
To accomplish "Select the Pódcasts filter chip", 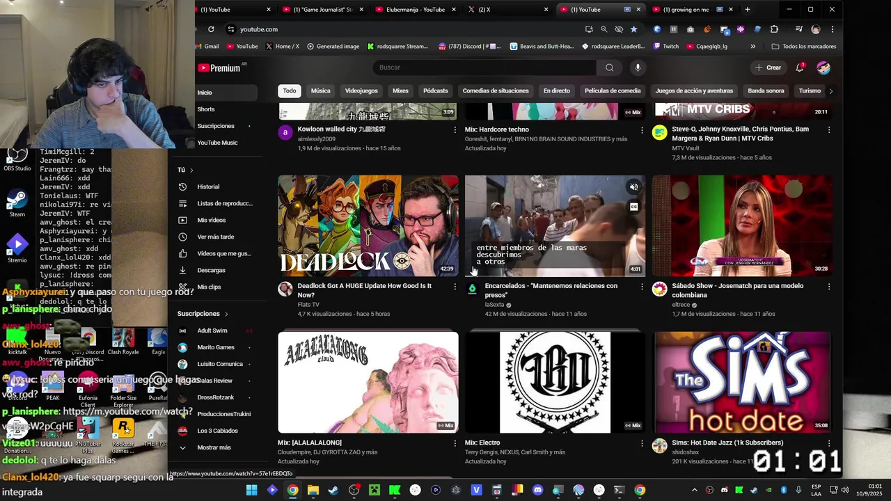I will point(436,91).
